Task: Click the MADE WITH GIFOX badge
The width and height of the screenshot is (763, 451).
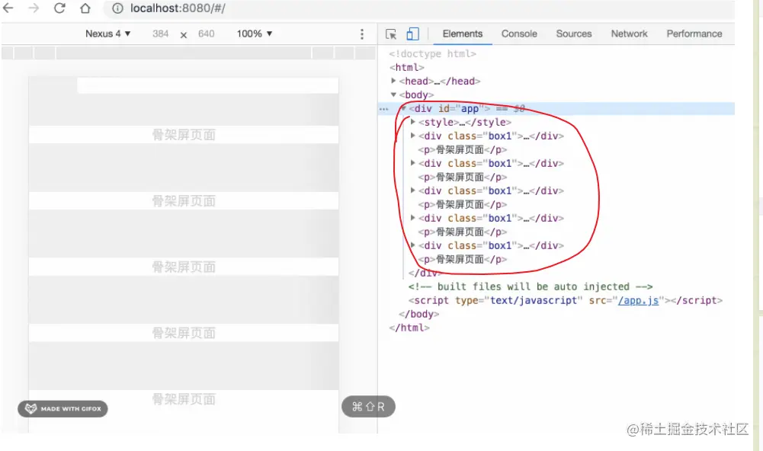Action: (x=63, y=408)
